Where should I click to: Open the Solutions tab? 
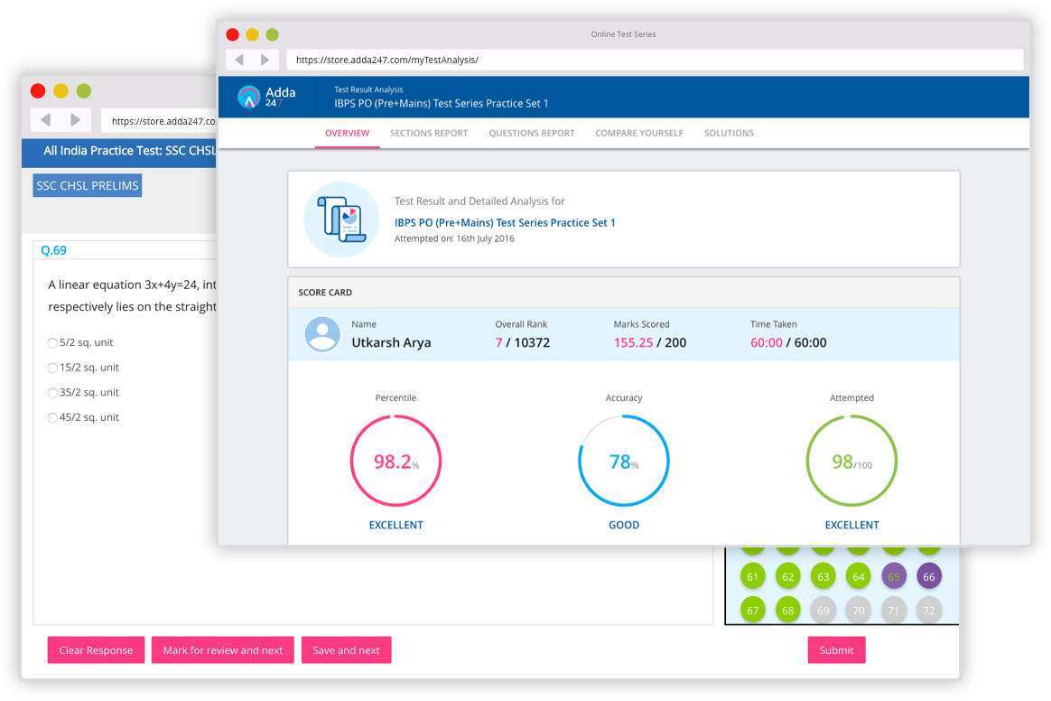(x=729, y=133)
